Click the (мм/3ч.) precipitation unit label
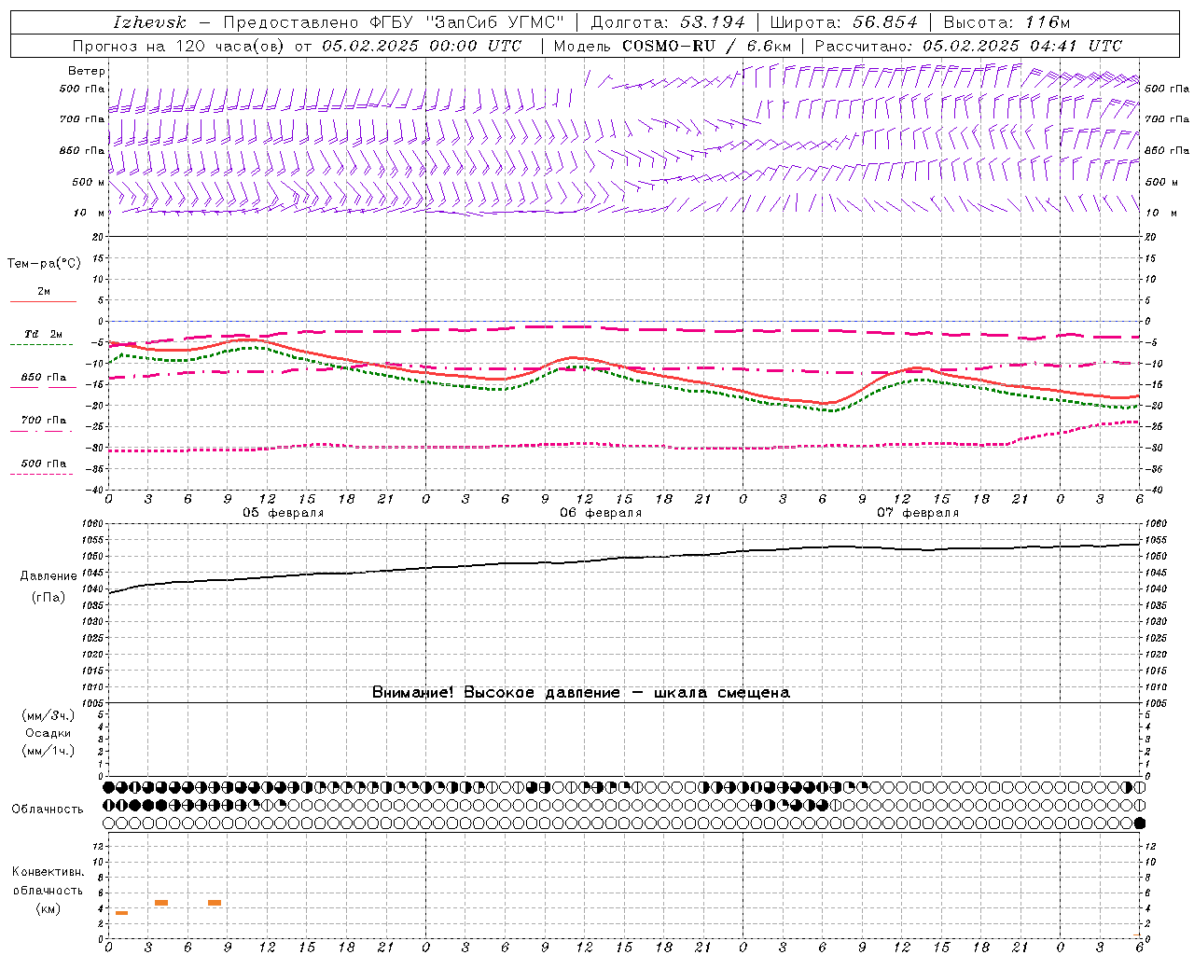1194x955 pixels. point(49,715)
